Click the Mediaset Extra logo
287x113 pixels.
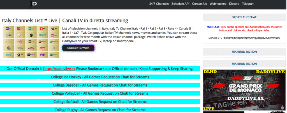20,48
